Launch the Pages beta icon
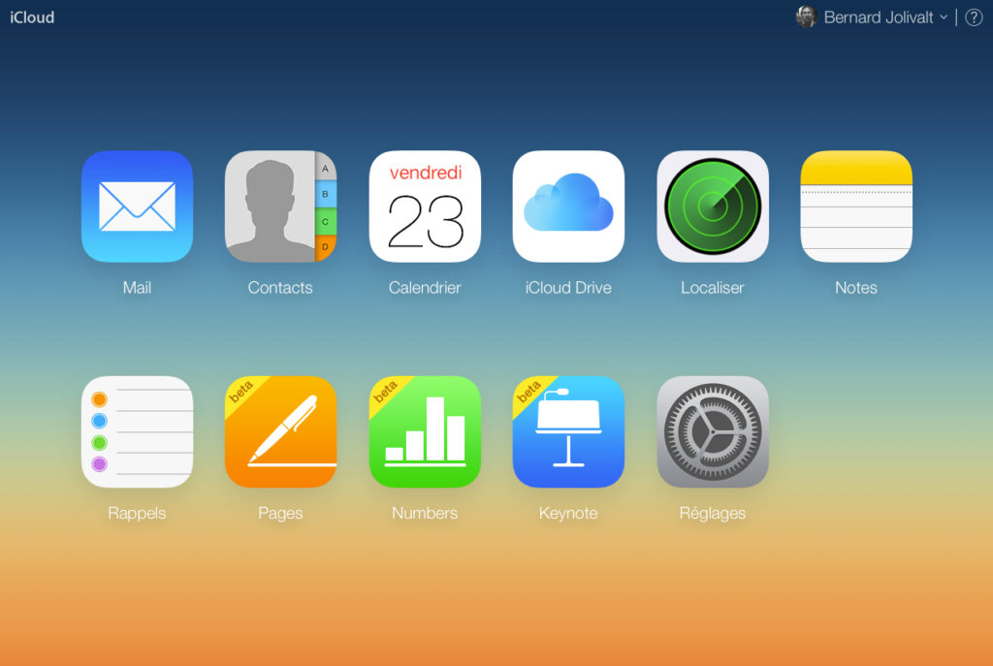 click(x=280, y=431)
